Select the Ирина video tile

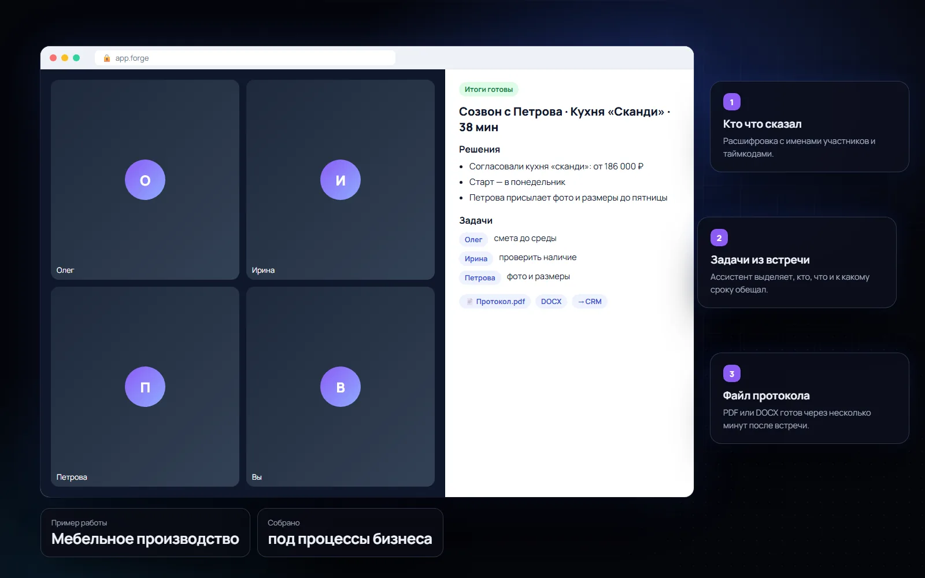point(341,180)
